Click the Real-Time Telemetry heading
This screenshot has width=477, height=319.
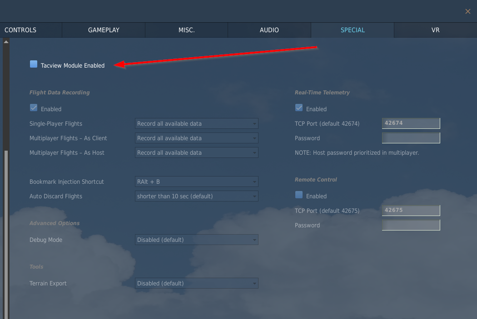tap(322, 93)
